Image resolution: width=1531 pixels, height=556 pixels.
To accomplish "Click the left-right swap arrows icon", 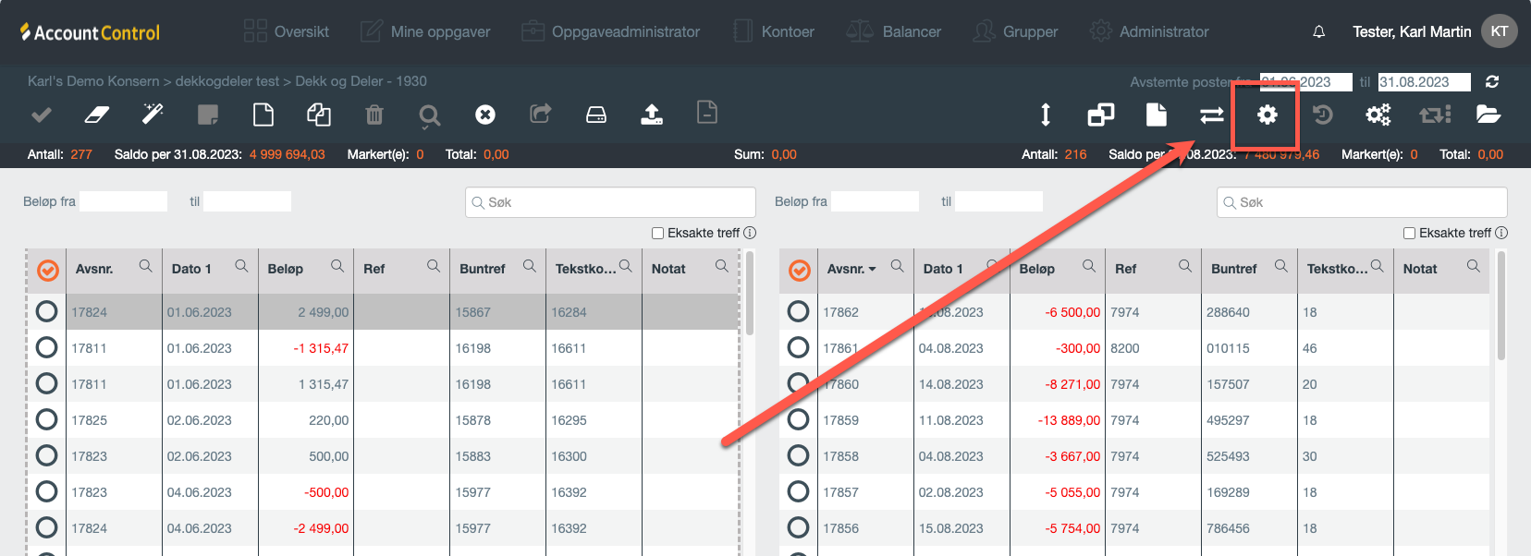I will click(x=1211, y=115).
